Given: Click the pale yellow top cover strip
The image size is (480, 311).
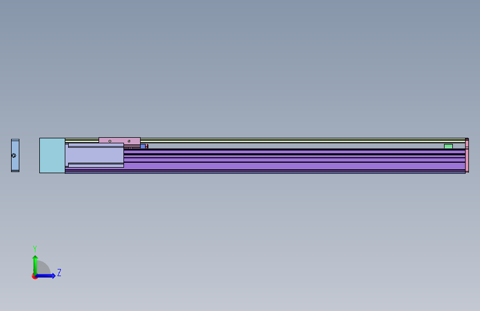Looking at the screenshot, I should click(303, 141).
